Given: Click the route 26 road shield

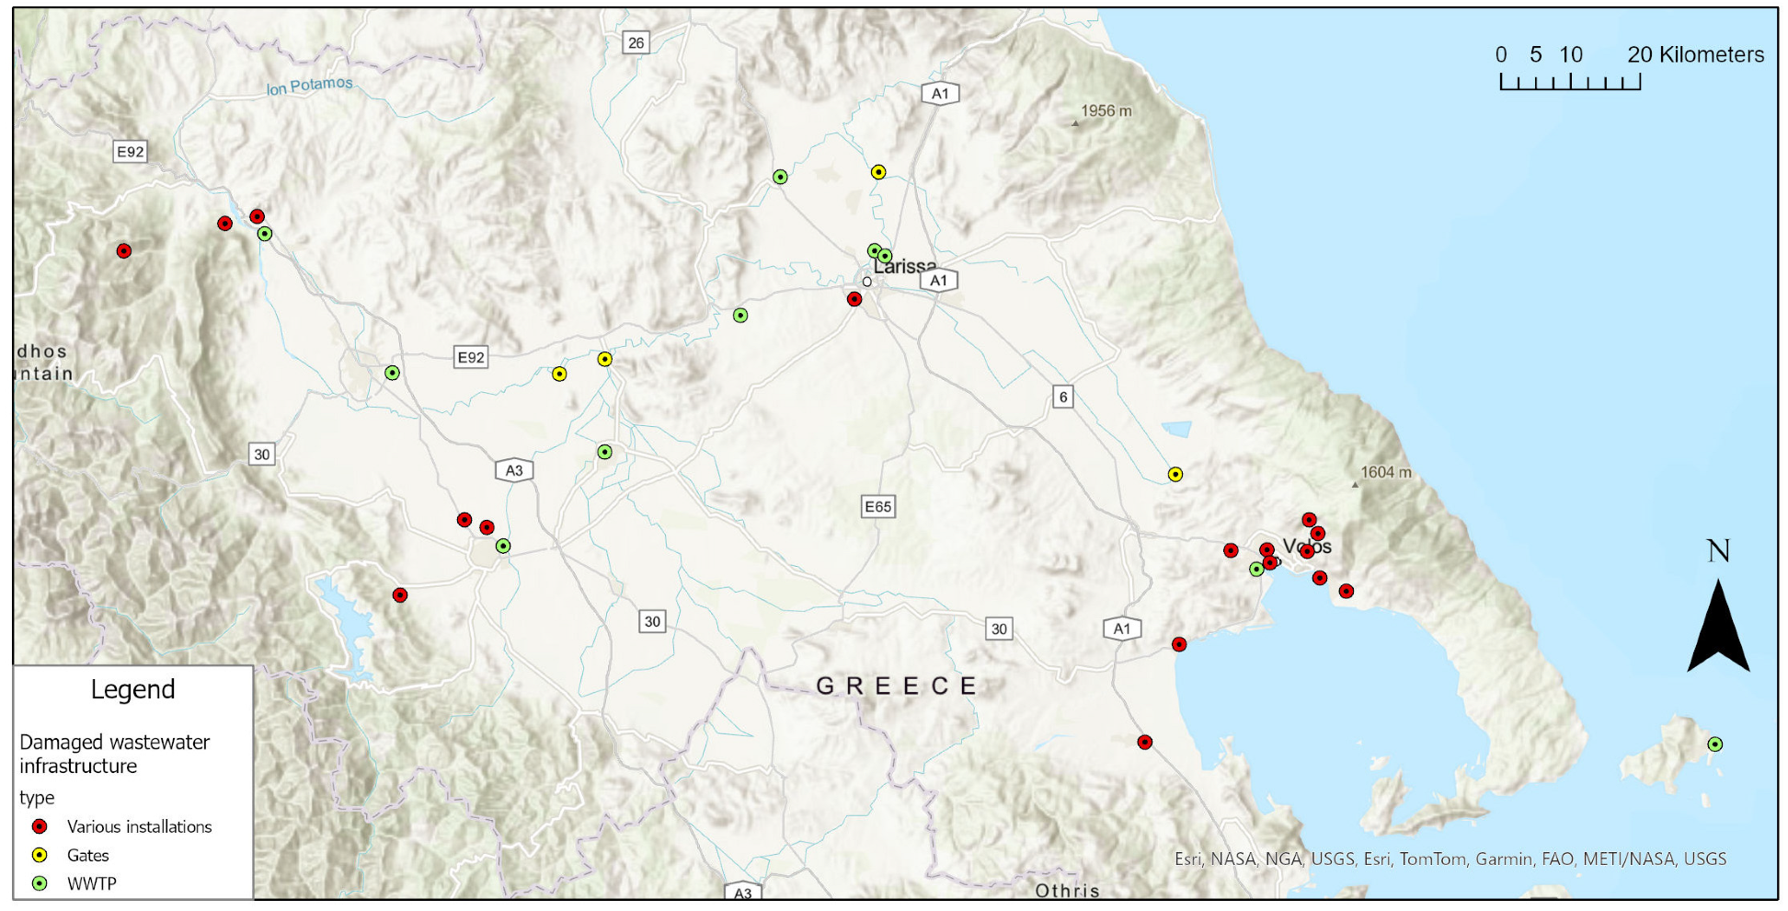Looking at the screenshot, I should (636, 42).
